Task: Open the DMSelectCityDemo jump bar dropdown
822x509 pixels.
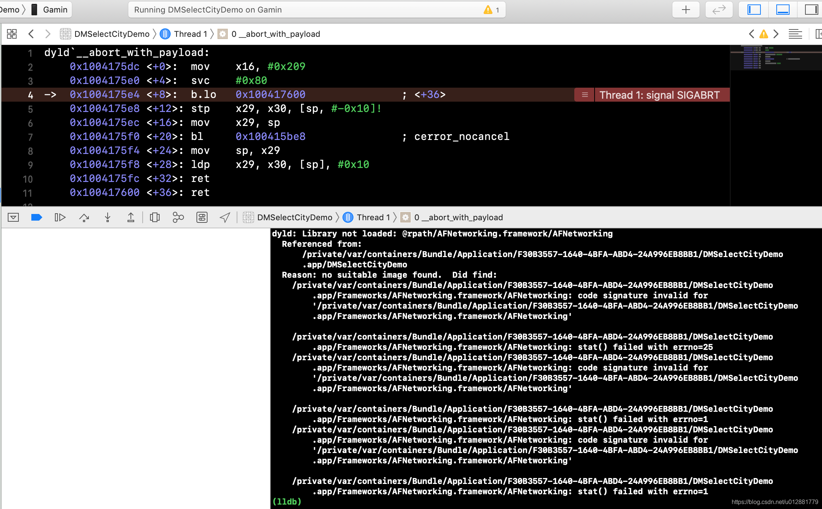Action: [112, 34]
